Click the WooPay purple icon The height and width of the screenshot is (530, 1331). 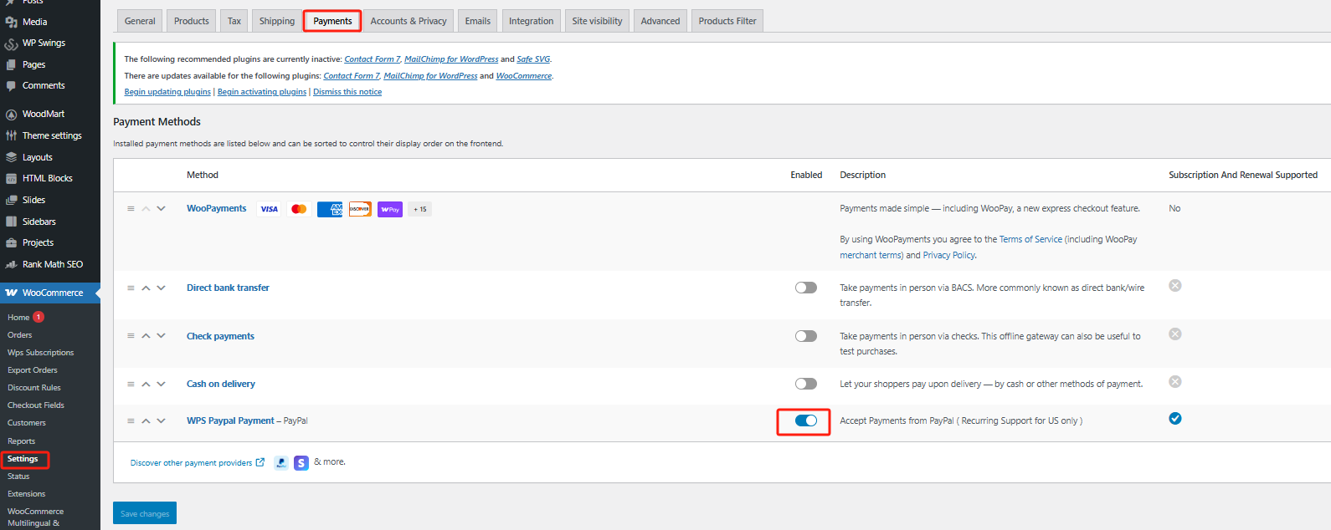tap(390, 209)
